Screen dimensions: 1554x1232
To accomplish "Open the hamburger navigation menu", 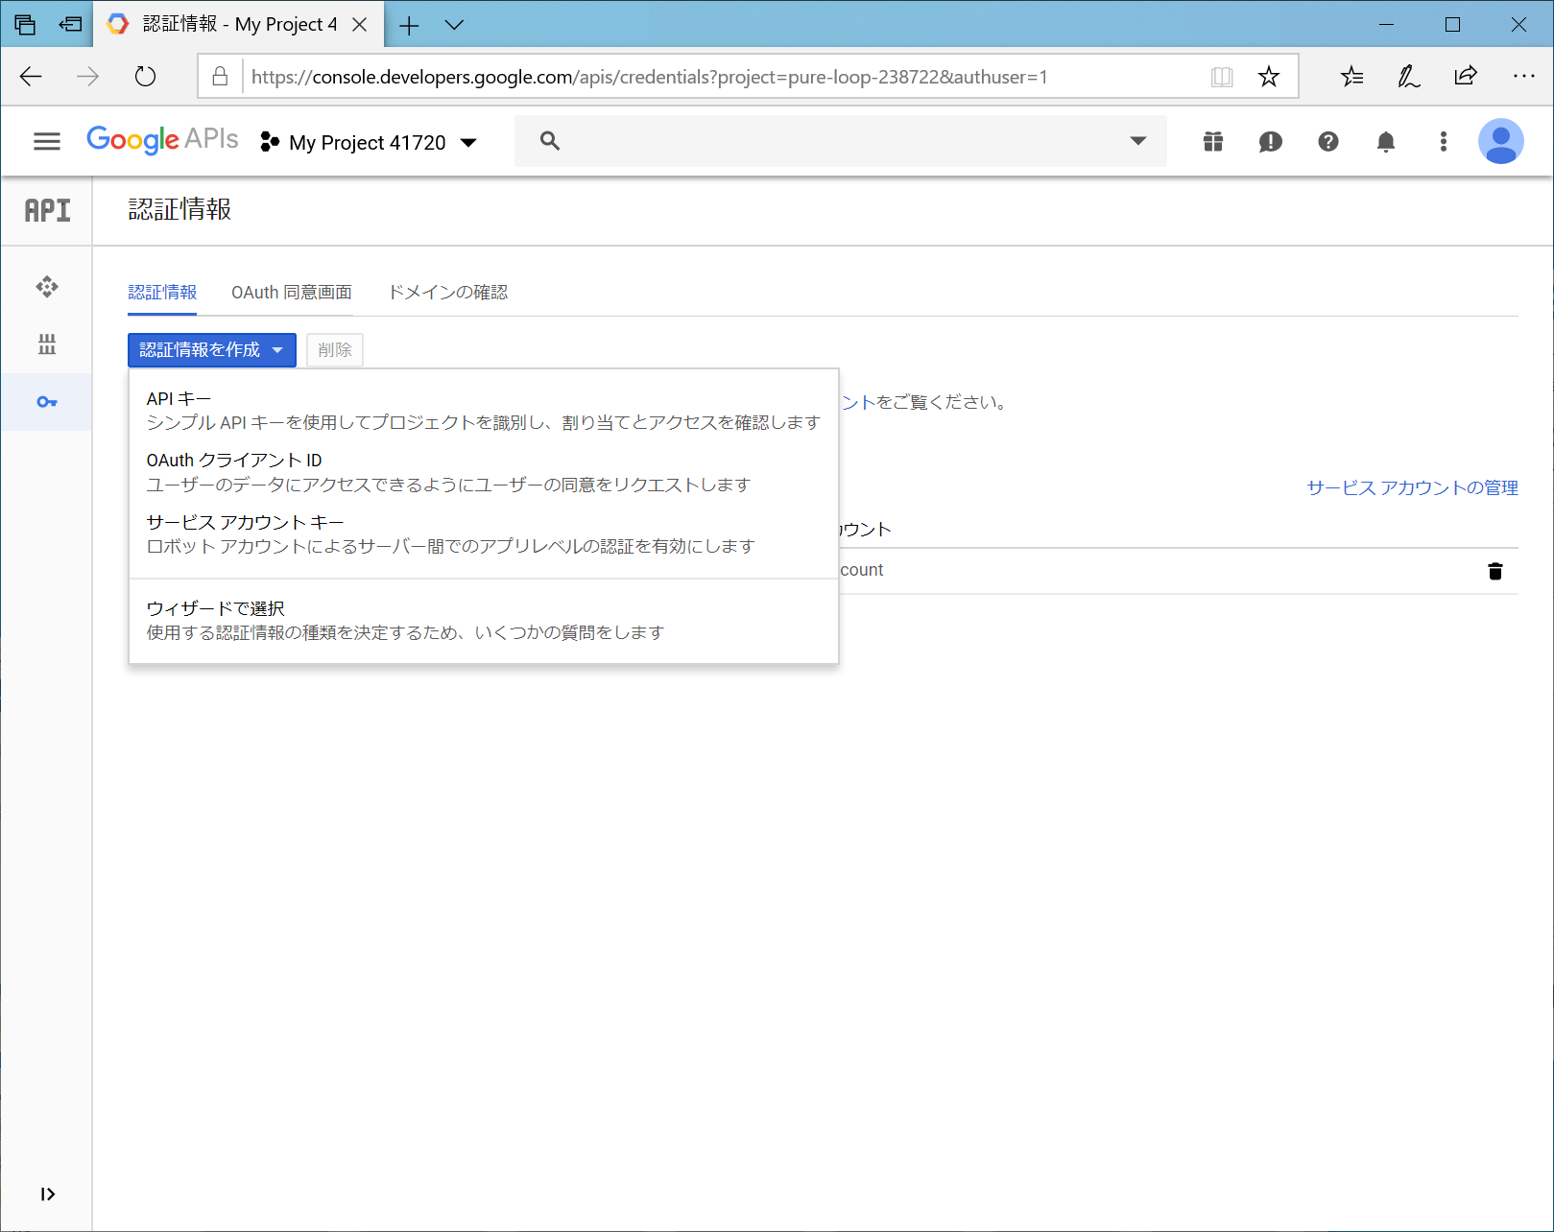I will pyautogui.click(x=46, y=142).
